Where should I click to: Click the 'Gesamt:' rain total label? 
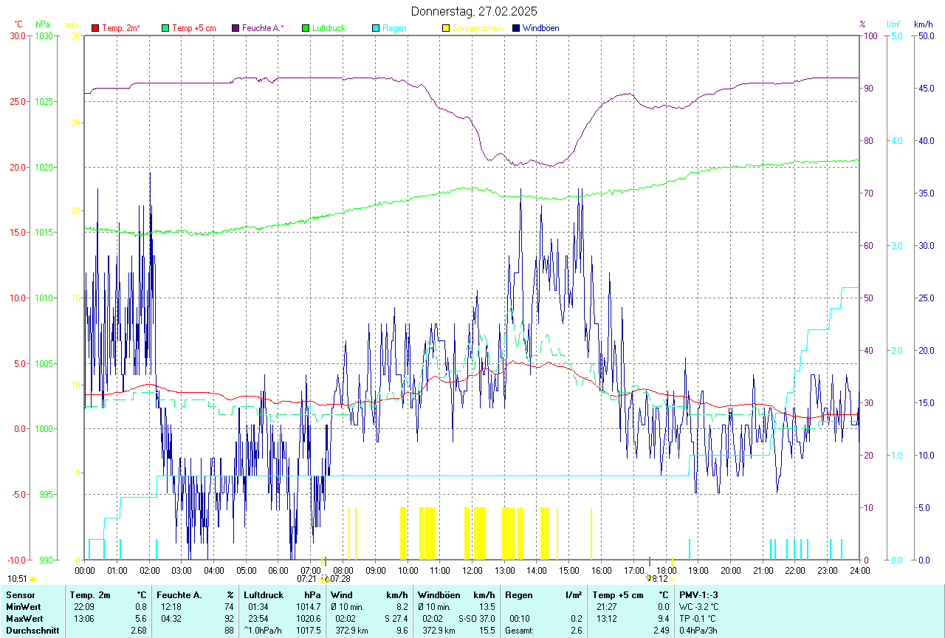(519, 630)
